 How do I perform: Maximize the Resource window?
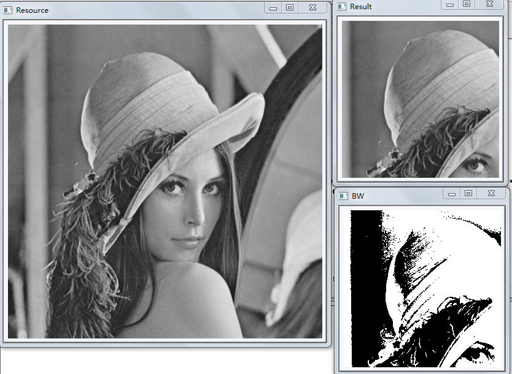pyautogui.click(x=290, y=8)
